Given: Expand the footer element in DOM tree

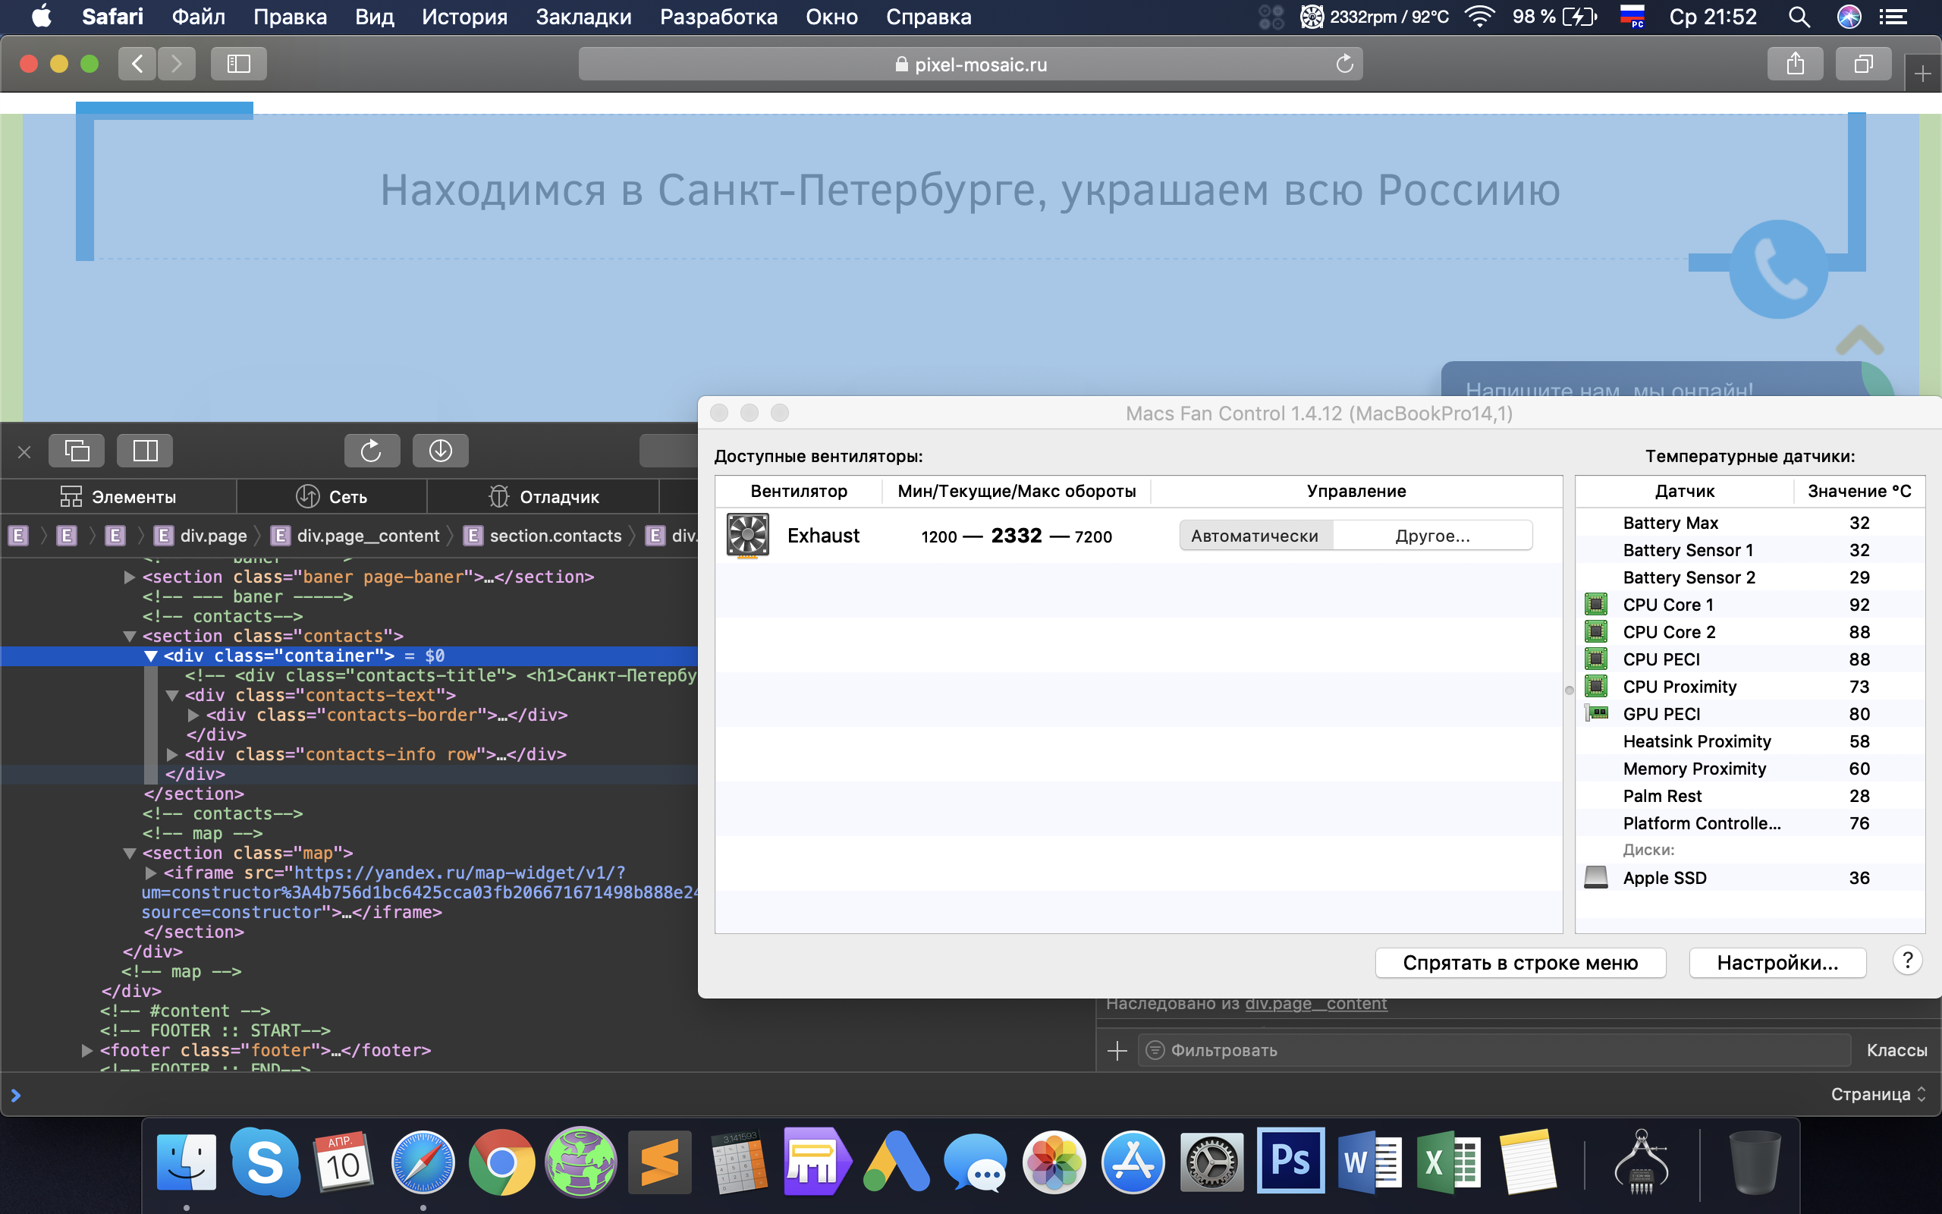Looking at the screenshot, I should click(x=86, y=1050).
